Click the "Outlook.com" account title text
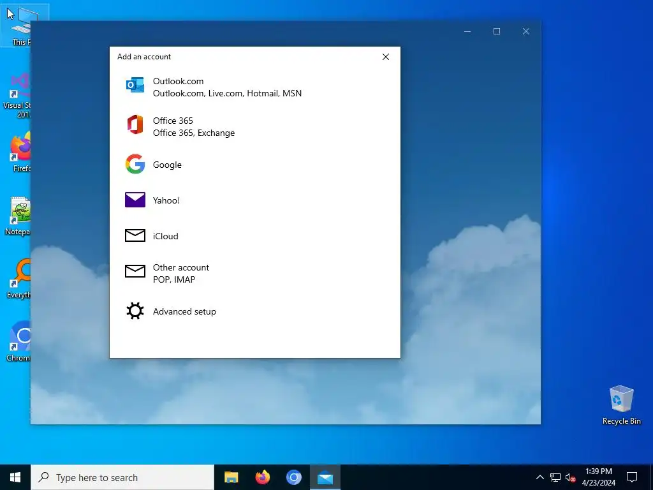 (179, 81)
